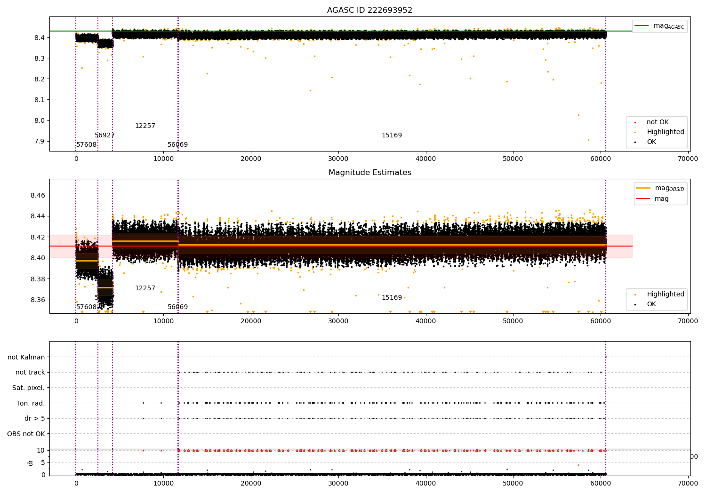Click the 'Ion. rad.' row label
Image resolution: width=706 pixels, height=494 pixels.
click(x=32, y=404)
